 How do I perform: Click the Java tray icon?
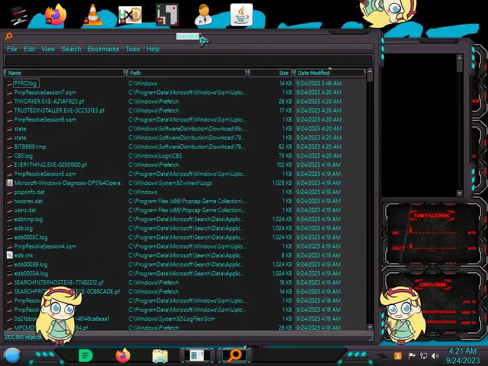[x=397, y=356]
